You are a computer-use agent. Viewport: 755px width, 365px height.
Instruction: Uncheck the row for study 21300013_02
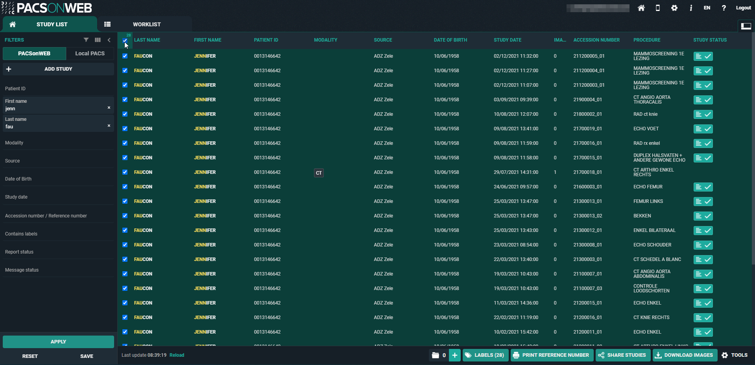[x=125, y=215]
